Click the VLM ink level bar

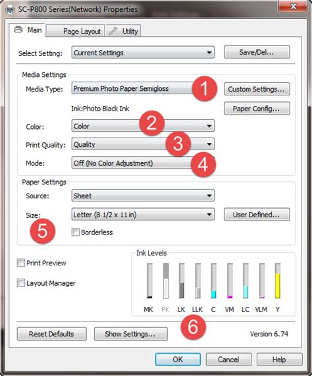tap(262, 281)
